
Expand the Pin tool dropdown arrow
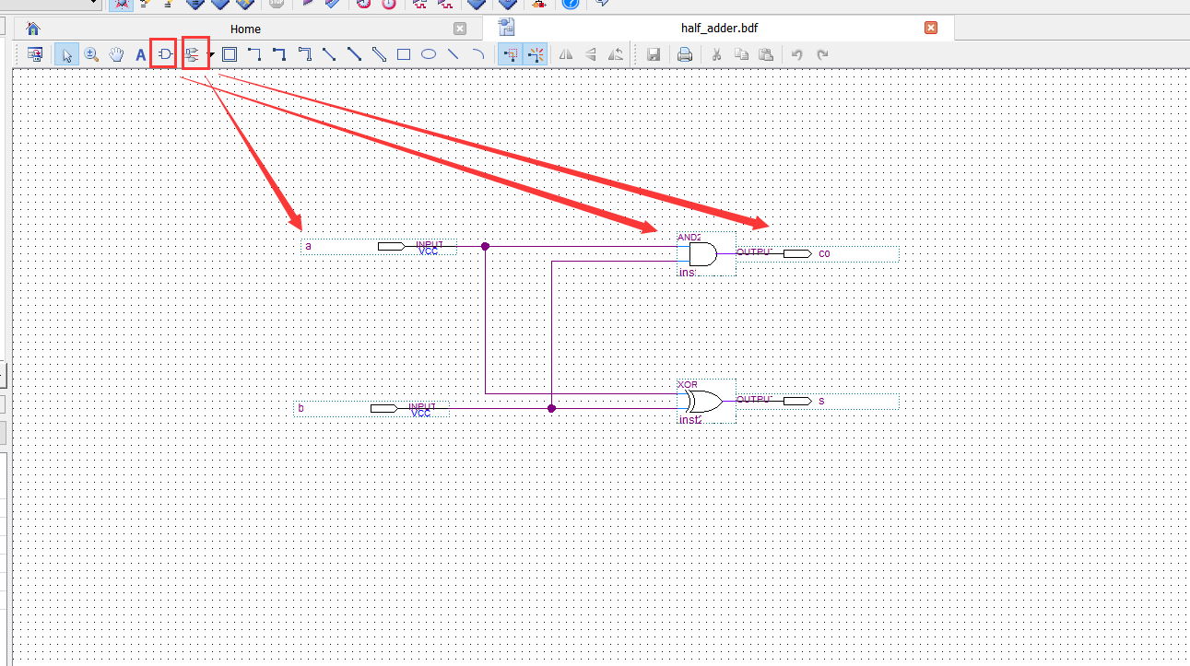[212, 54]
